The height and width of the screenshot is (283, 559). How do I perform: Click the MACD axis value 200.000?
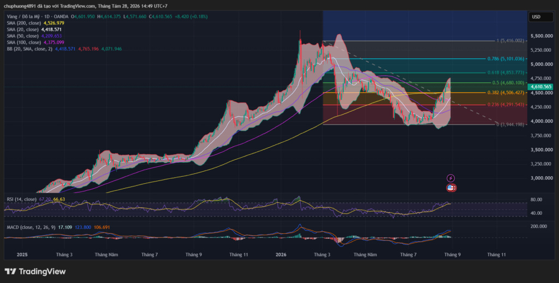[539, 226]
